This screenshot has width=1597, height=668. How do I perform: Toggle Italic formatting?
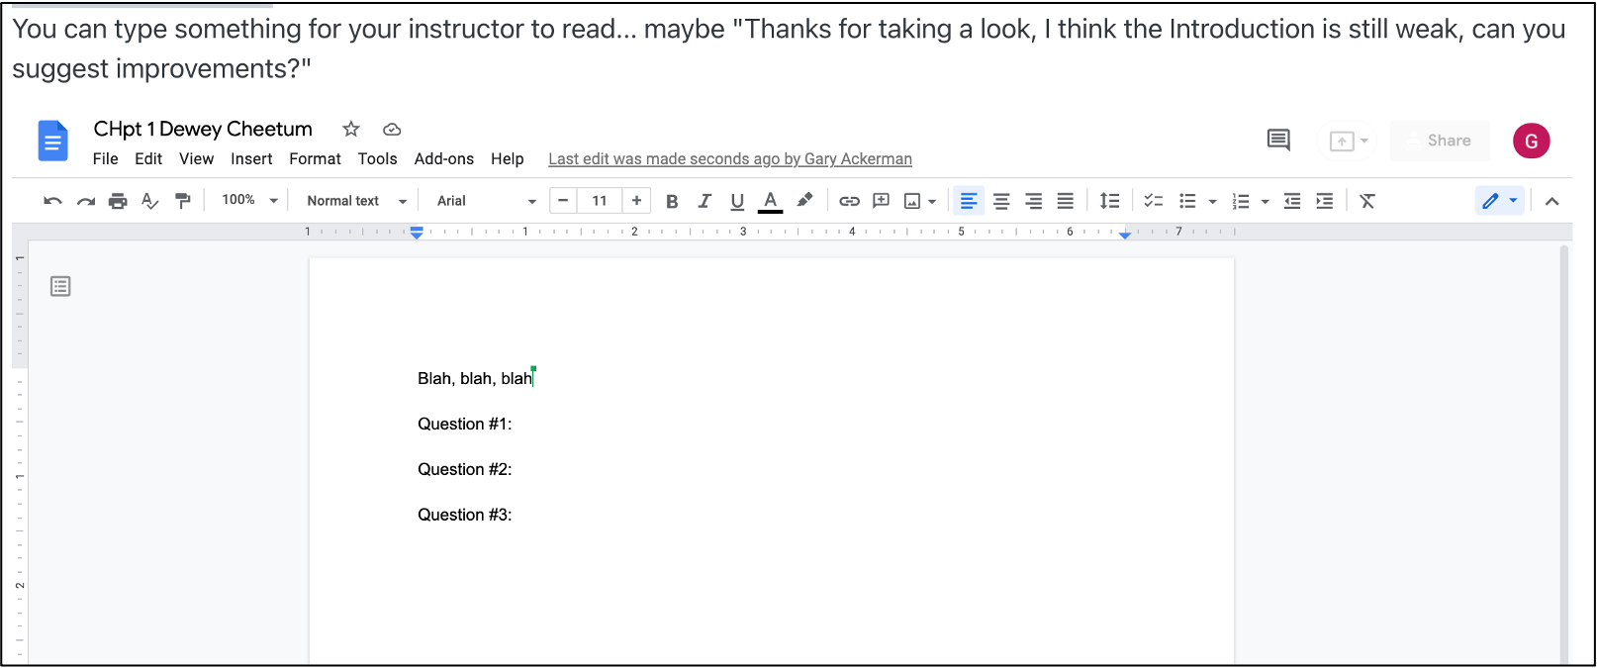click(x=705, y=201)
